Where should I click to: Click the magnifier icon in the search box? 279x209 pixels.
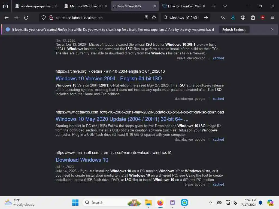click(165, 17)
